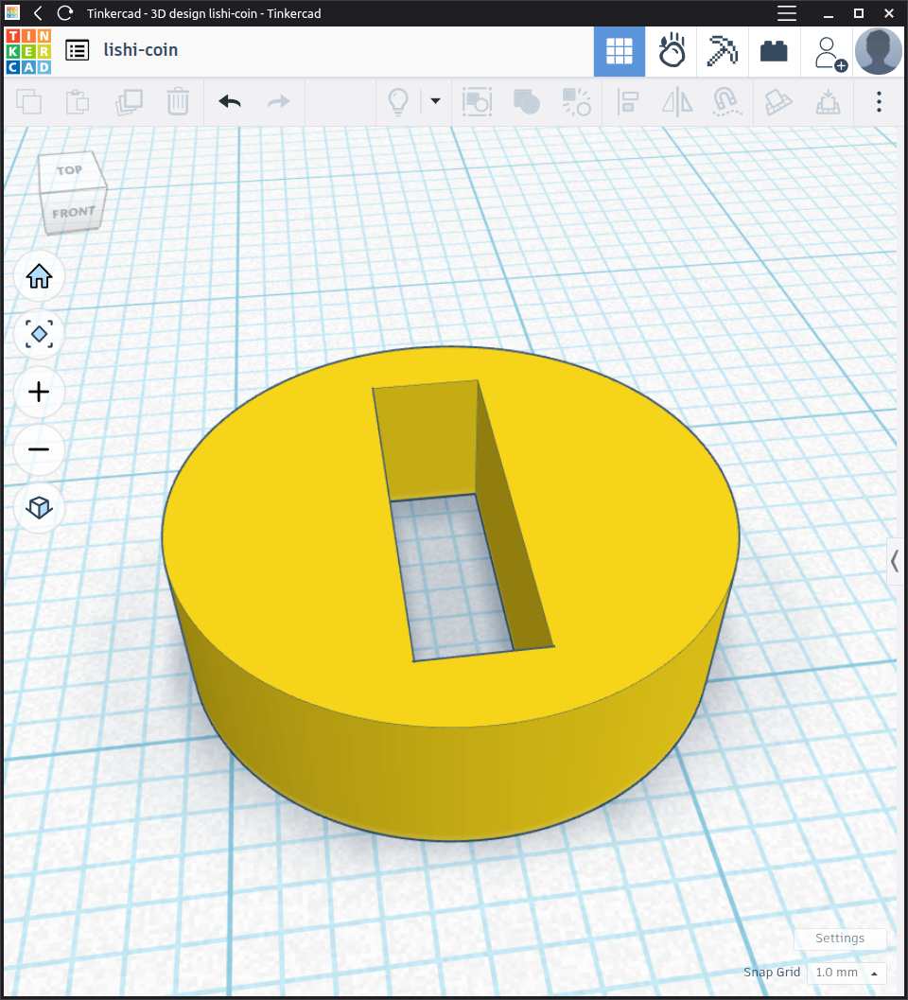The width and height of the screenshot is (908, 1000).
Task: Open the Sim Lab editor
Action: (x=672, y=51)
